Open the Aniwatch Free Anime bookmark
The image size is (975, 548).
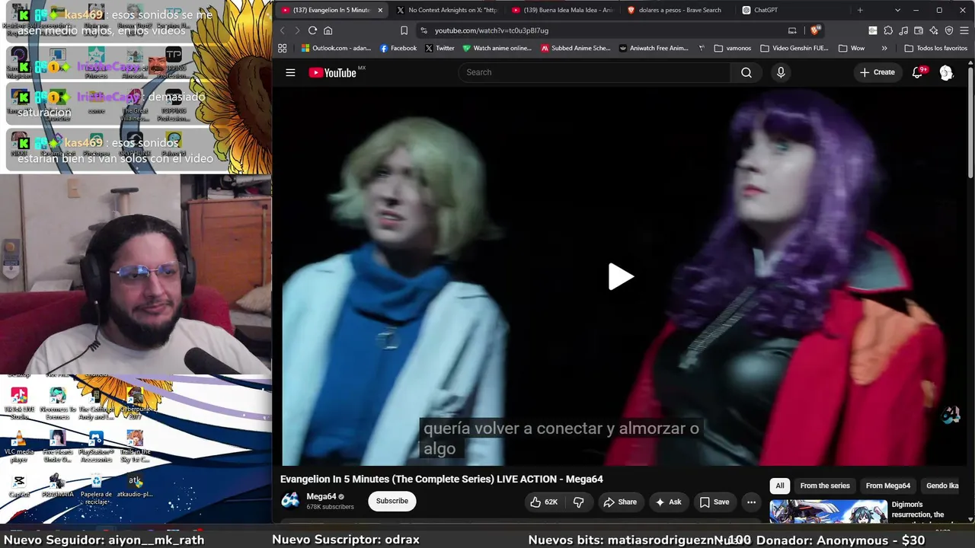tap(654, 48)
